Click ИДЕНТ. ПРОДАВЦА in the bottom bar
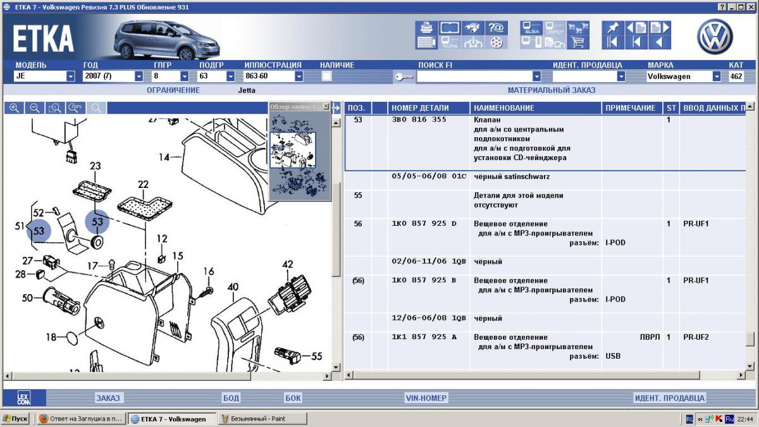 point(669,398)
